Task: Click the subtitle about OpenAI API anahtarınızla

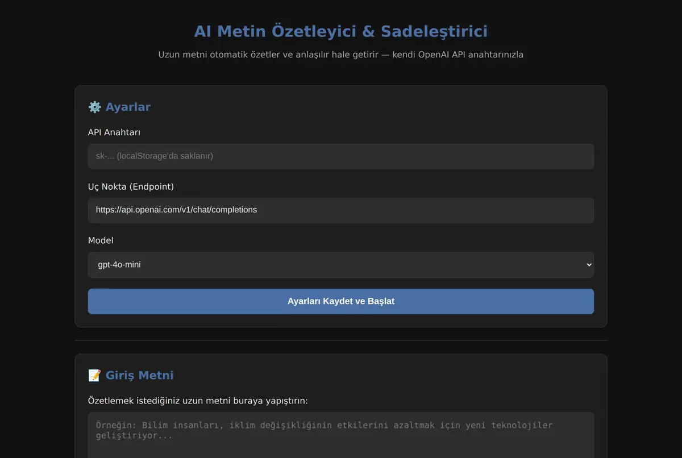Action: pos(341,55)
